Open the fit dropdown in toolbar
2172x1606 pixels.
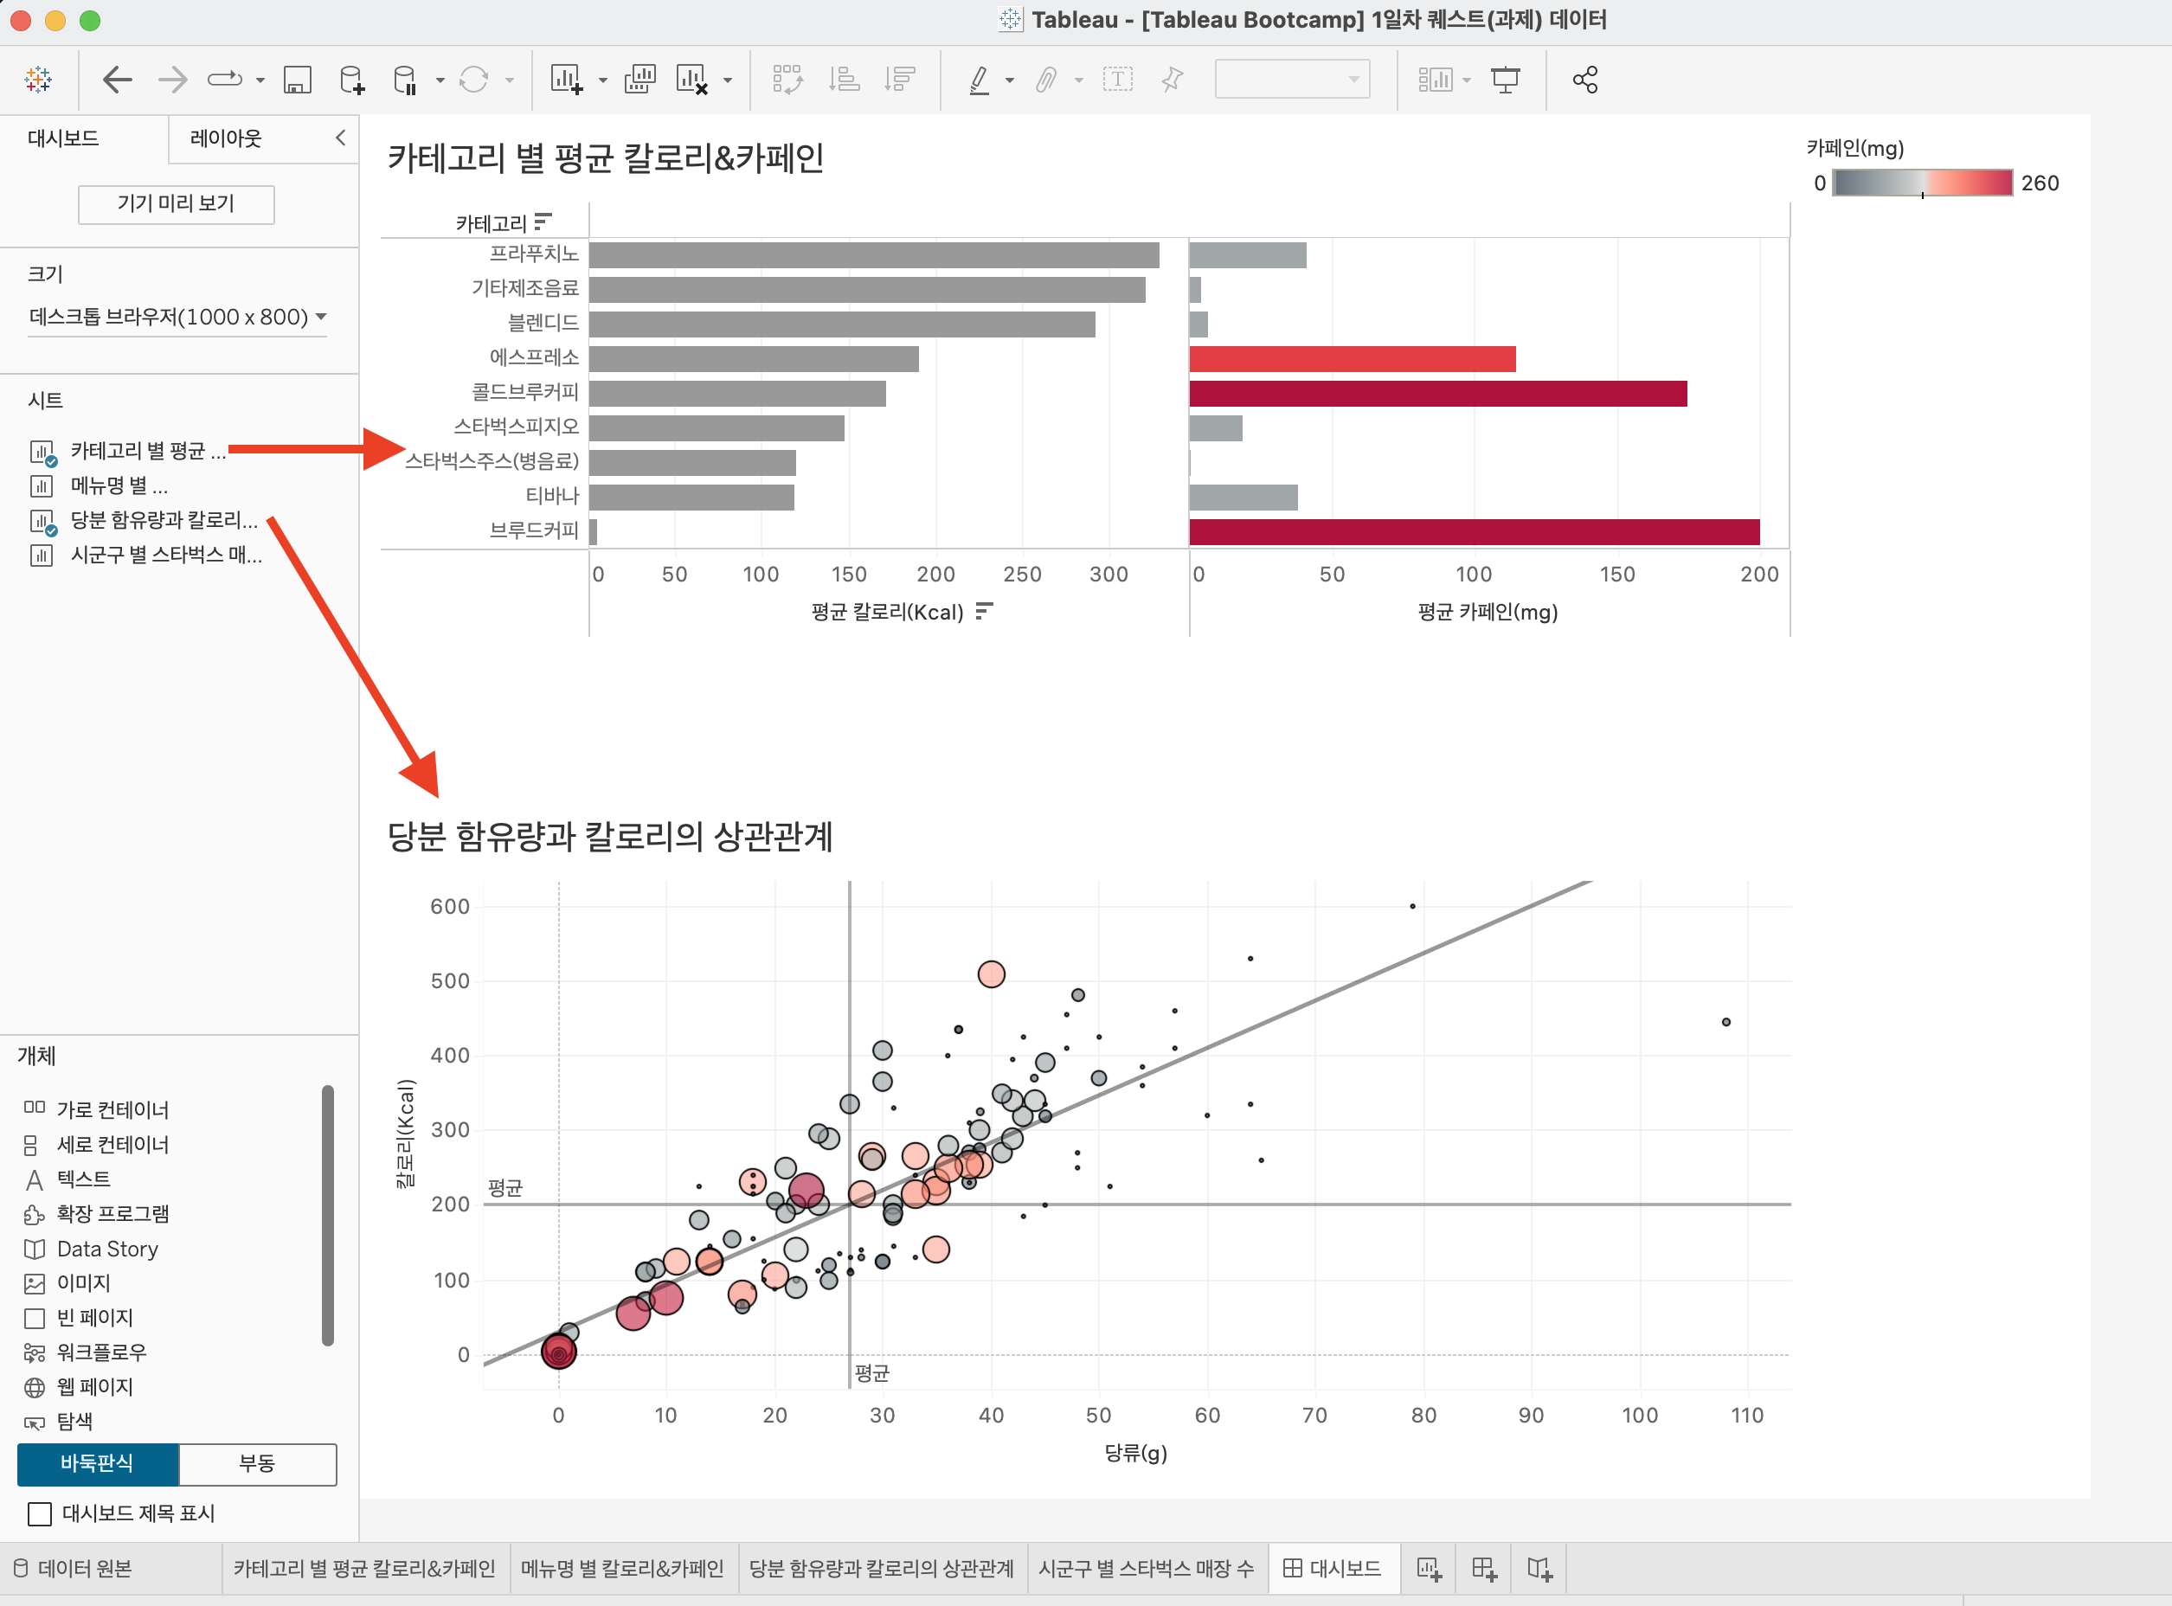coord(1291,80)
